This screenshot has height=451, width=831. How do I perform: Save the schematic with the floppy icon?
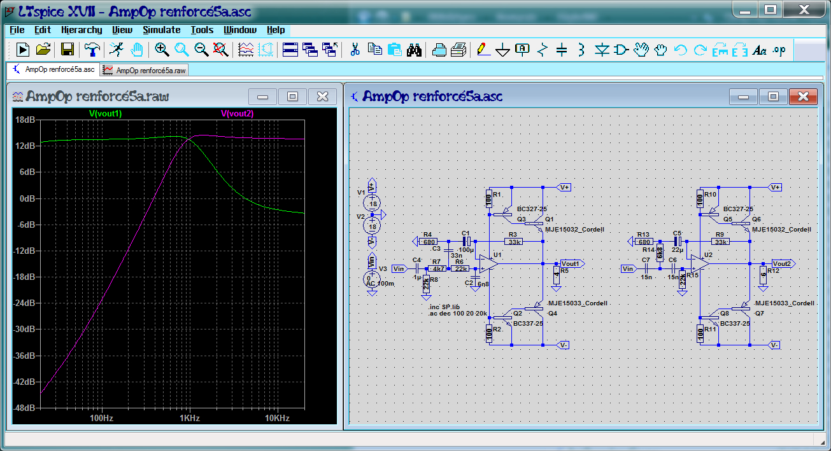(x=67, y=50)
